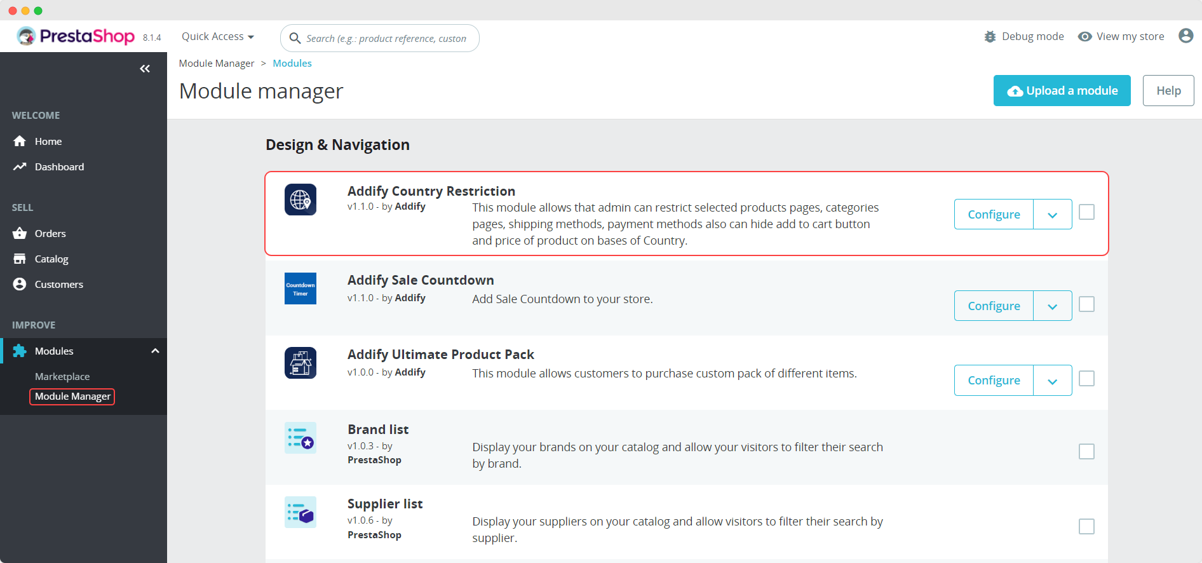Image resolution: width=1202 pixels, height=563 pixels.
Task: Select the Addify Sale Countdown checkbox
Action: click(x=1086, y=304)
